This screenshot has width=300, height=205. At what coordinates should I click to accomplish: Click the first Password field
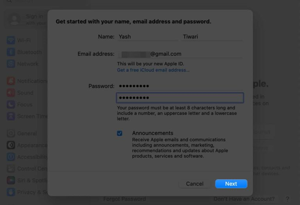click(x=180, y=86)
